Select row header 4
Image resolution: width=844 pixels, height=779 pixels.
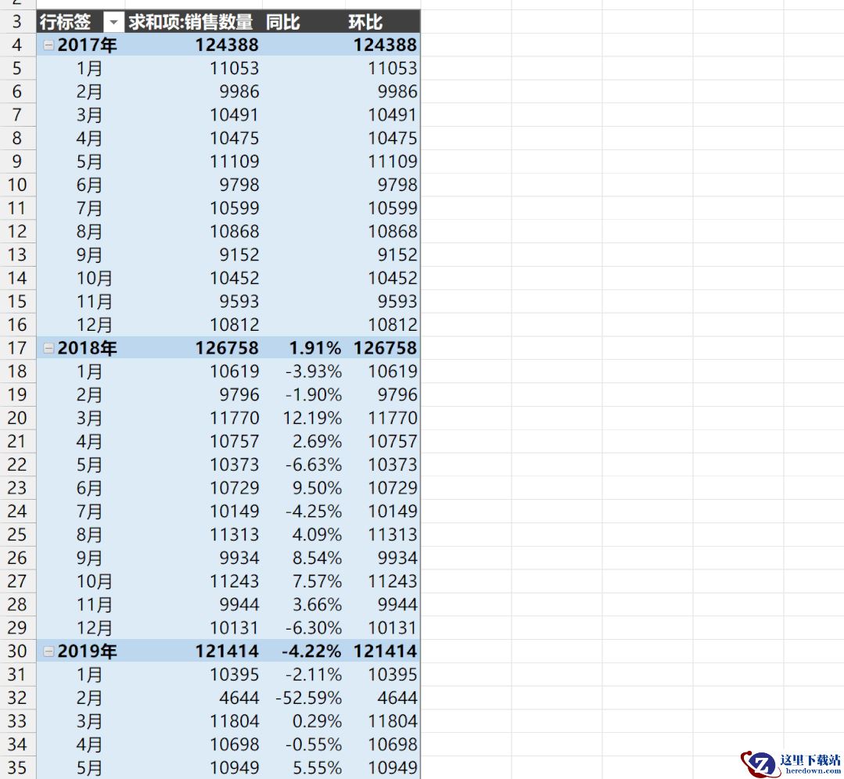[17, 45]
